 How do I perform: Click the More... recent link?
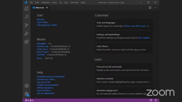pyautogui.click(x=40, y=58)
